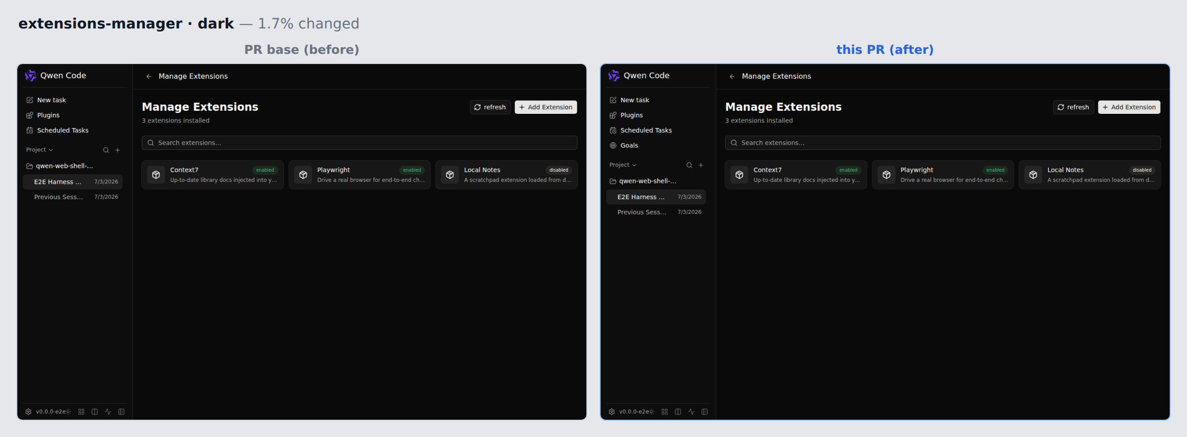This screenshot has width=1187, height=437.
Task: Click Playwright enabled badge in after panel
Action: click(x=995, y=170)
